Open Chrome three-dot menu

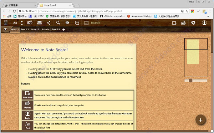pos(210,11)
